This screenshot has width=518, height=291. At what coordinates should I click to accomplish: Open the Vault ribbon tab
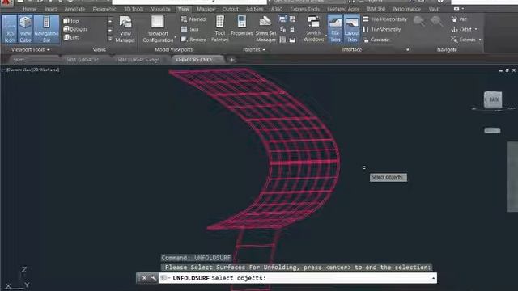tap(434, 9)
